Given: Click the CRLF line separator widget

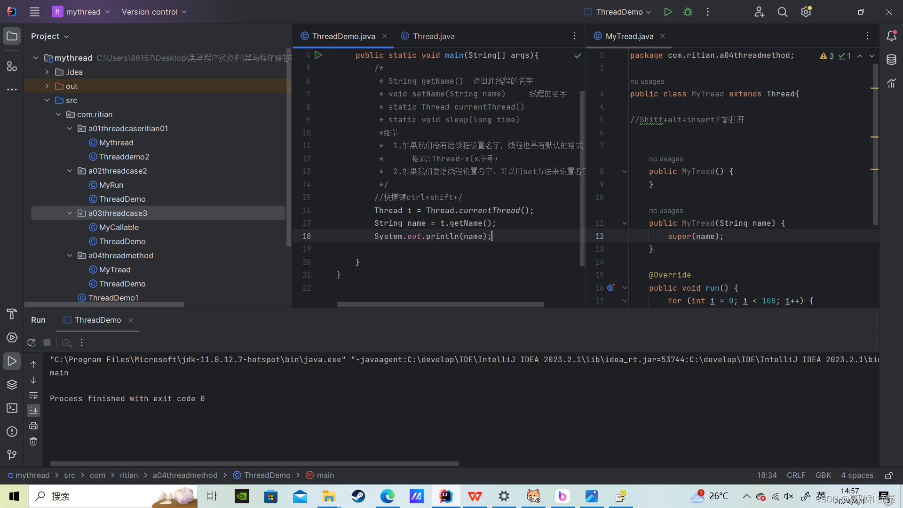Looking at the screenshot, I should [796, 476].
